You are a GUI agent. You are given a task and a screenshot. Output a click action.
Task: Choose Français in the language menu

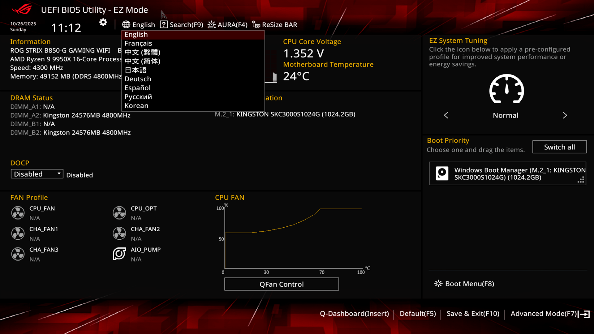(x=138, y=44)
